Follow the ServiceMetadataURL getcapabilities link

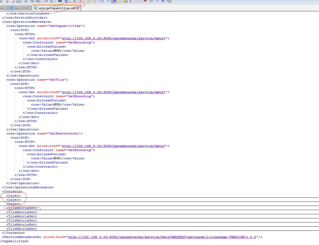point(162,237)
